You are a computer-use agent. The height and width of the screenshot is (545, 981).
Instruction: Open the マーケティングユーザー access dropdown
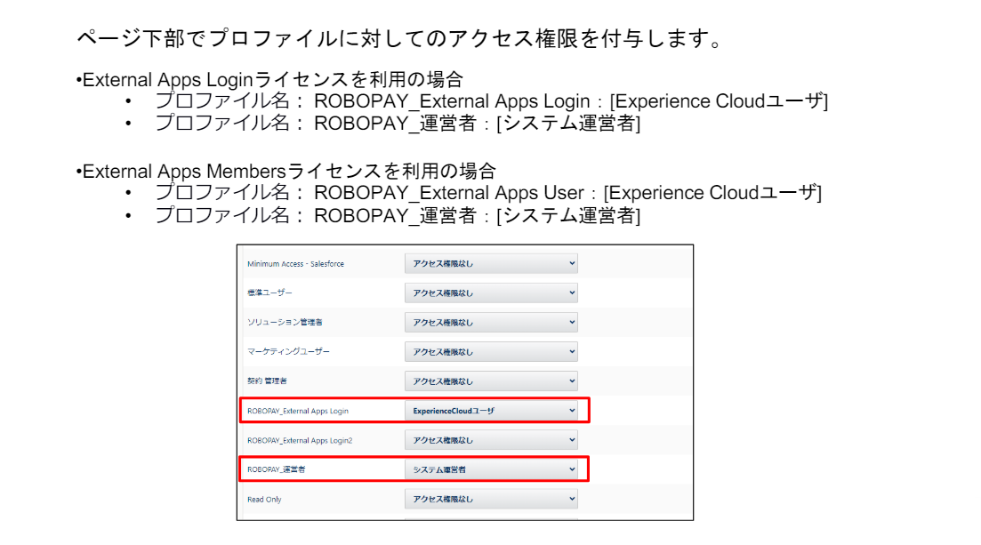point(491,352)
